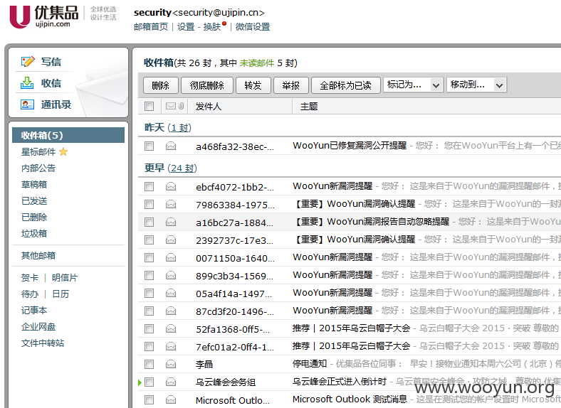561x408 pixels.
Task: Open the 垃圾箱 folder
Action: click(x=34, y=233)
